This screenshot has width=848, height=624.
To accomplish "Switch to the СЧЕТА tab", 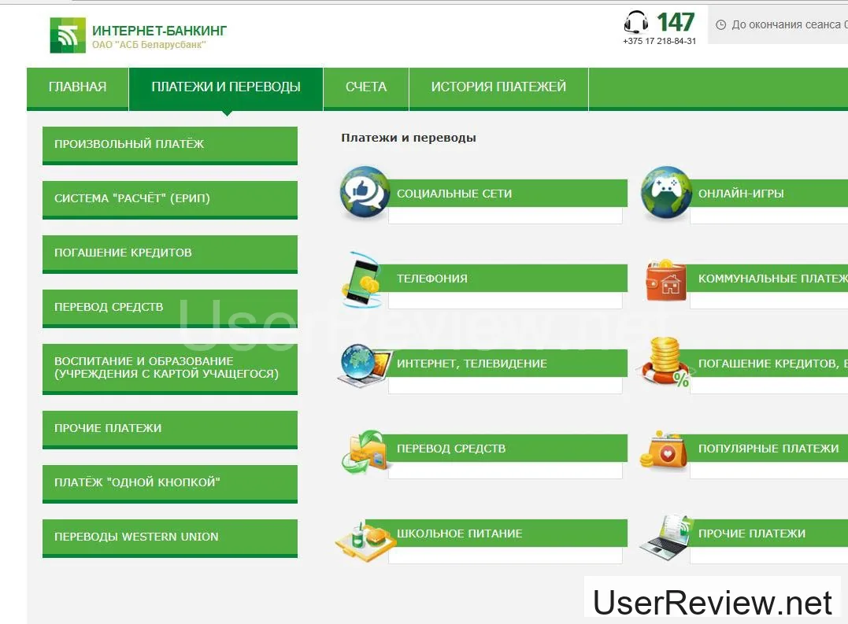I will click(366, 87).
